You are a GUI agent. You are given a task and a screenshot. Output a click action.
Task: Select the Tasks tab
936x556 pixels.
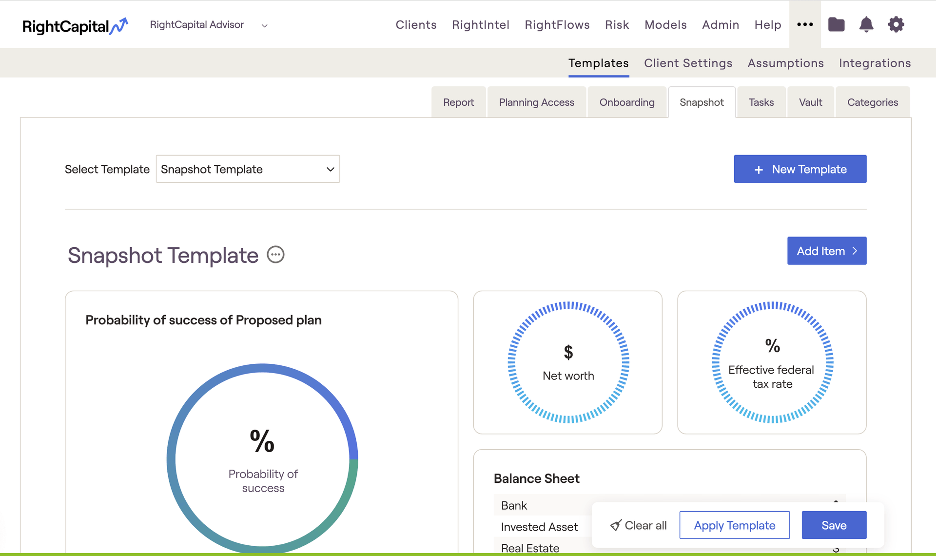[x=761, y=102]
